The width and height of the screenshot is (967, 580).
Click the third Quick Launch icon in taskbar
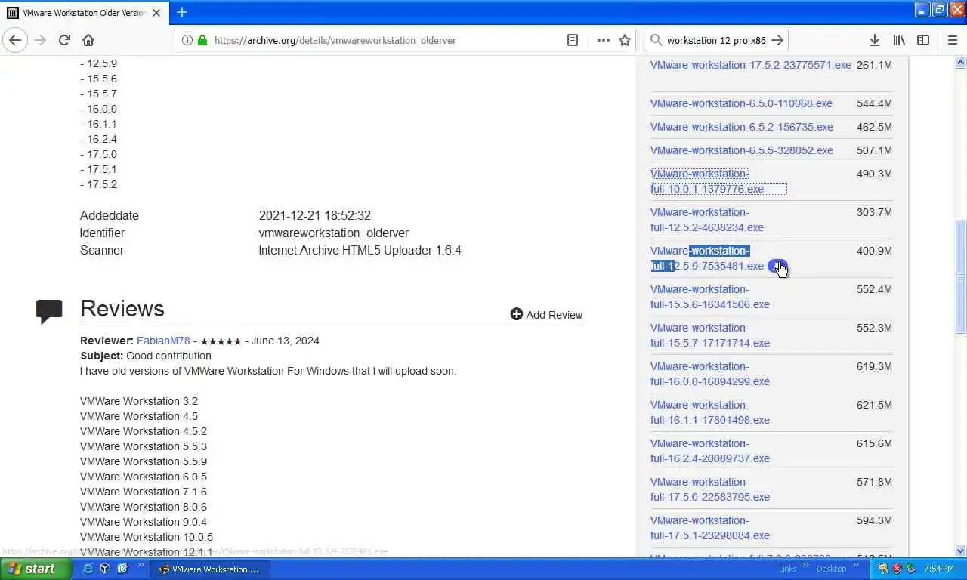[122, 569]
